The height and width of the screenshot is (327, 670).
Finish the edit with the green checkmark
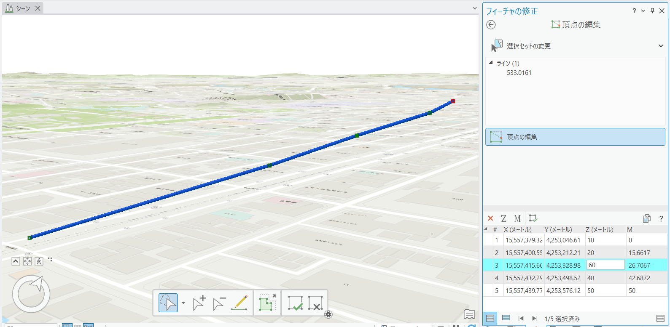[x=295, y=303]
